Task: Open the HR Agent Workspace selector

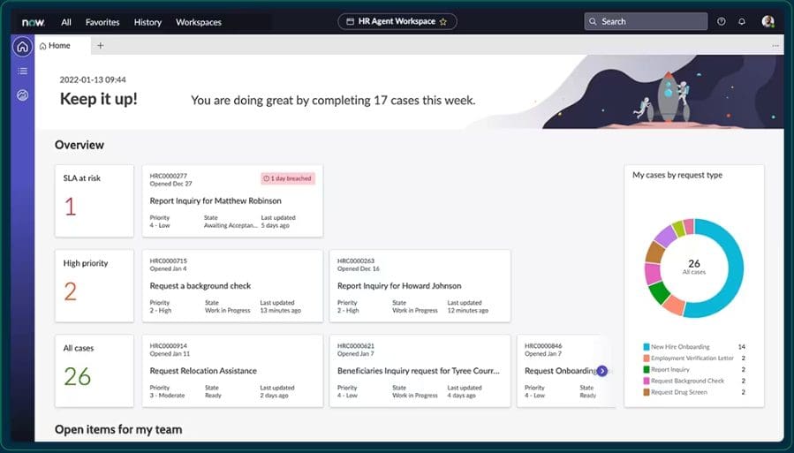Action: (397, 22)
